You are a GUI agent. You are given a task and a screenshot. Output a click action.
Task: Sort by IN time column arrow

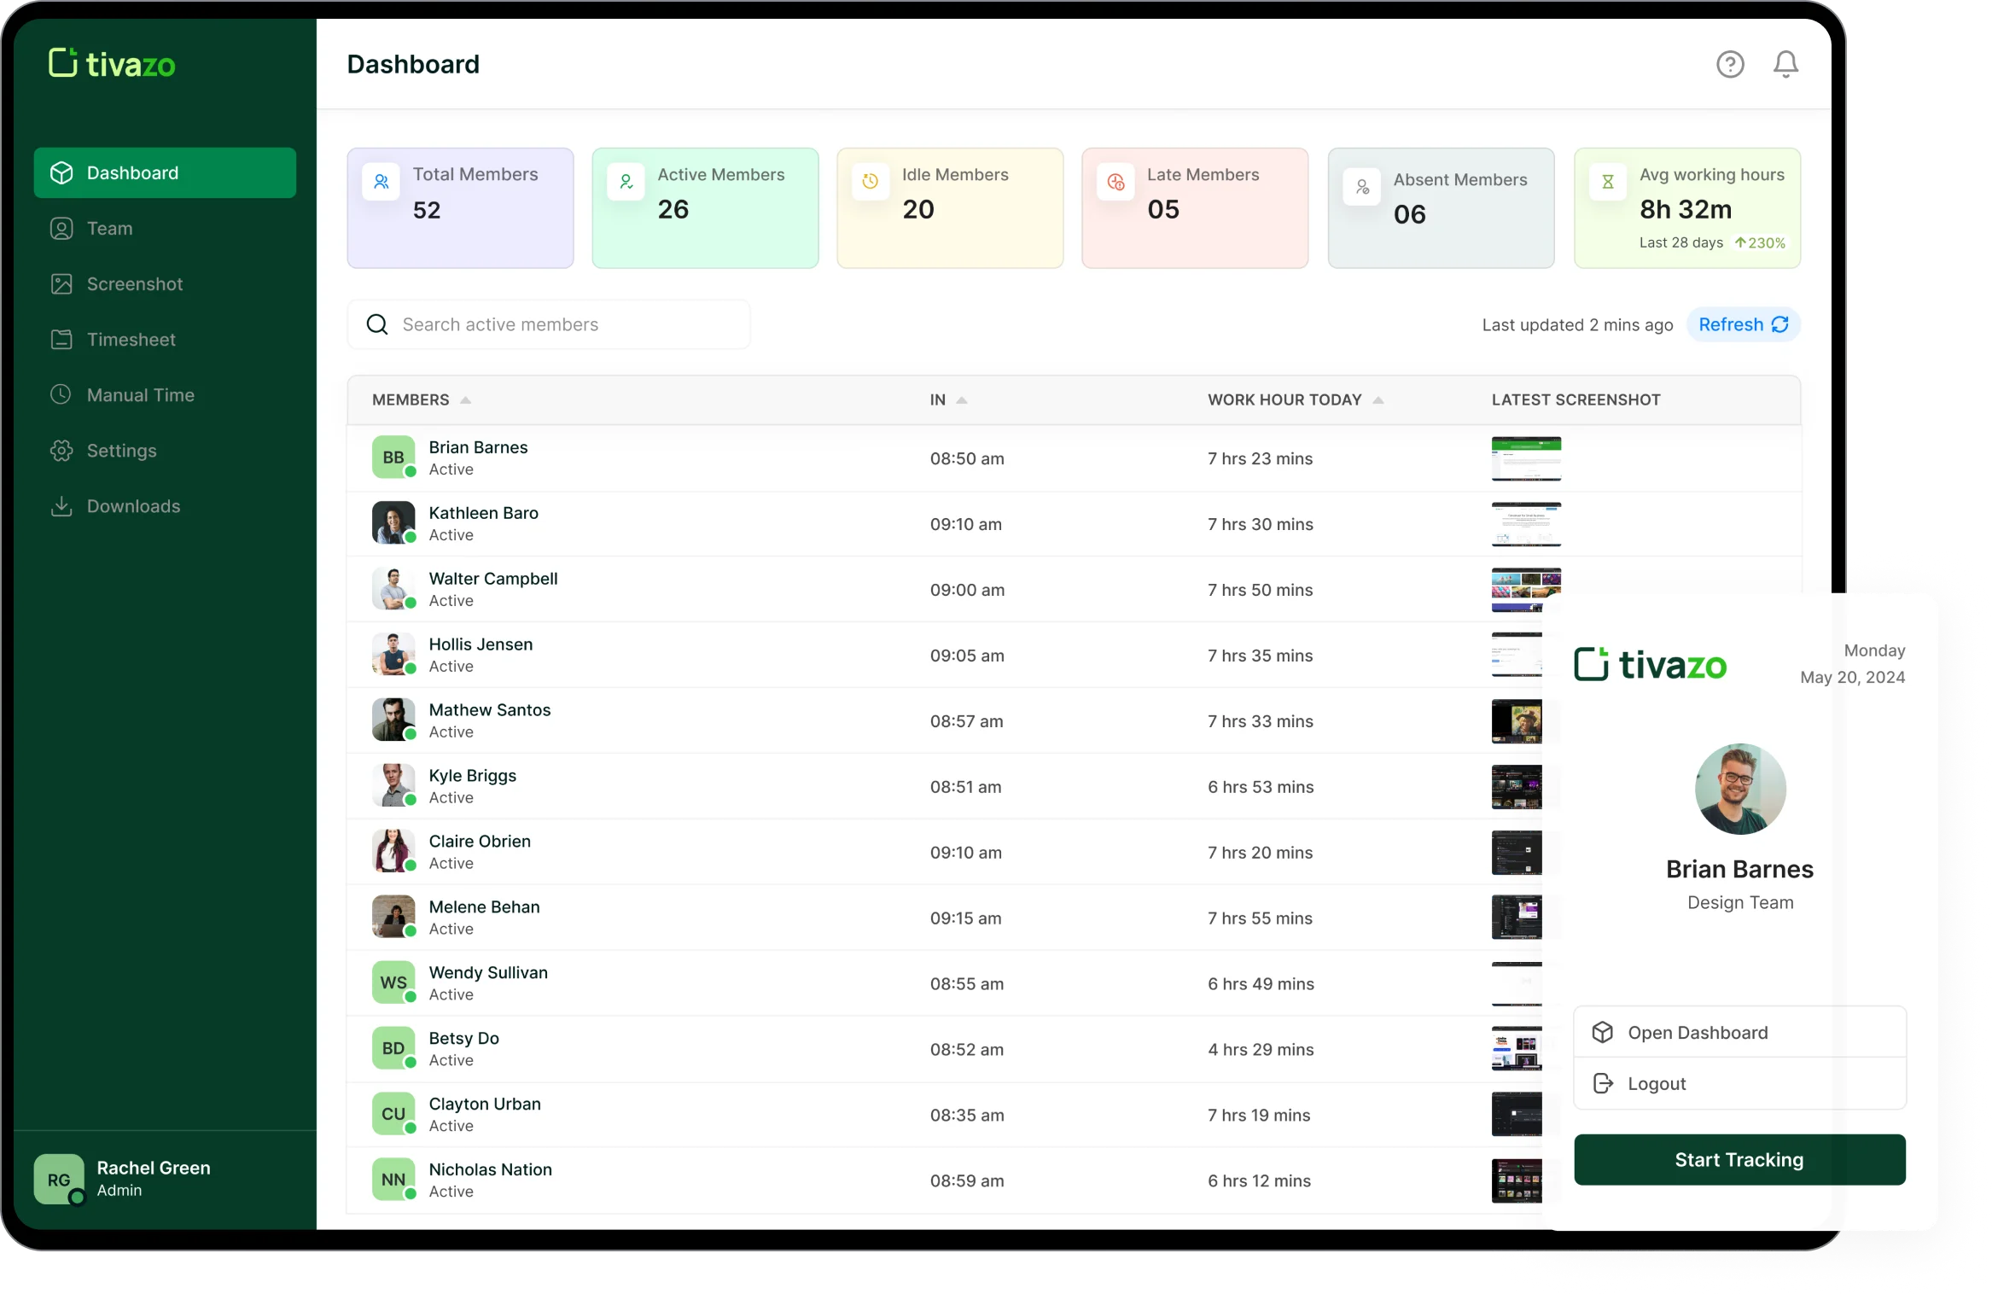tap(962, 400)
